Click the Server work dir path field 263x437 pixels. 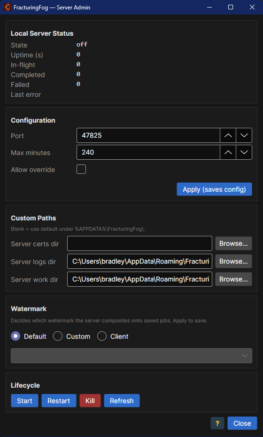139,279
